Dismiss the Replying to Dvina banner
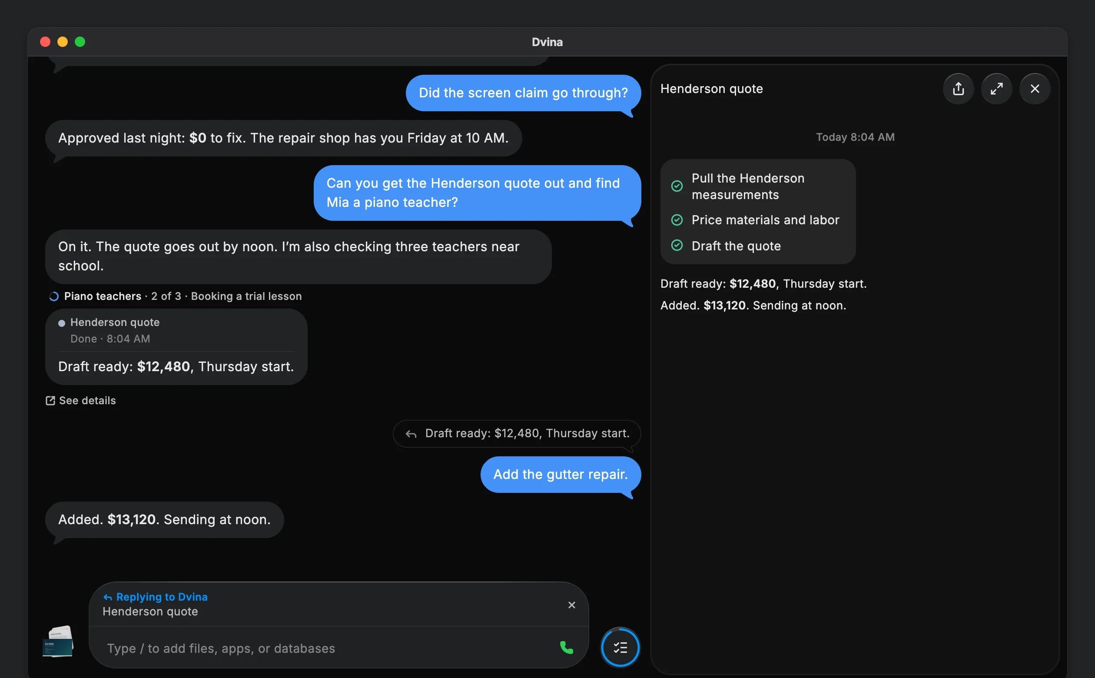This screenshot has width=1095, height=678. pyautogui.click(x=571, y=605)
